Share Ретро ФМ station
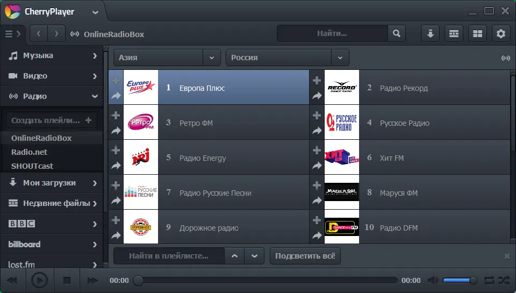This screenshot has height=293, width=516. point(116,131)
